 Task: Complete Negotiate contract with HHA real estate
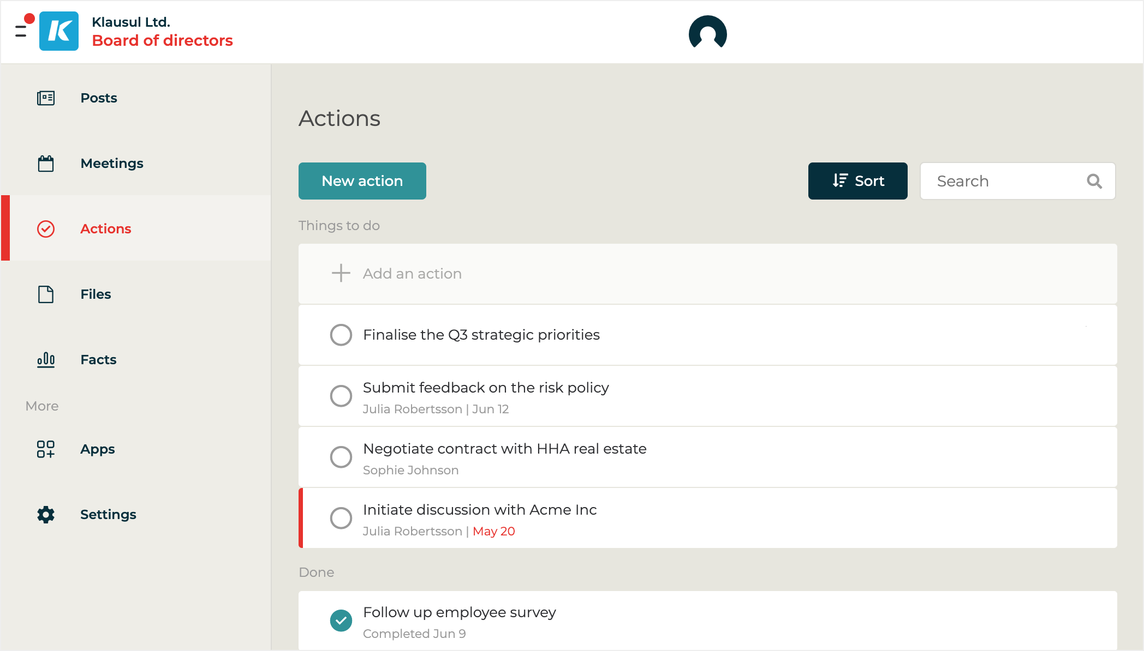click(341, 457)
